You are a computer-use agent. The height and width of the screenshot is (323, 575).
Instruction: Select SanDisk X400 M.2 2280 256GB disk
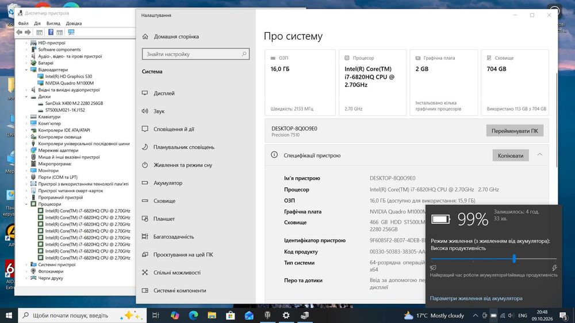74,103
